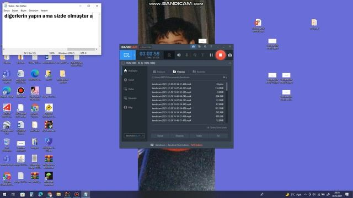Click the output folder path field
The image size is (353, 198).
pyautogui.click(x=186, y=77)
